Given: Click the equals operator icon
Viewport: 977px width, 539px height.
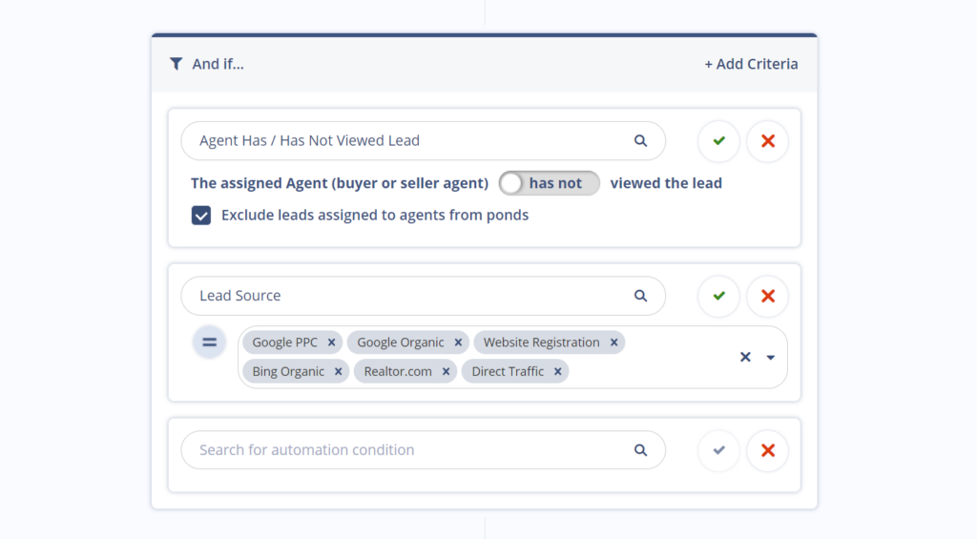Looking at the screenshot, I should 210,342.
